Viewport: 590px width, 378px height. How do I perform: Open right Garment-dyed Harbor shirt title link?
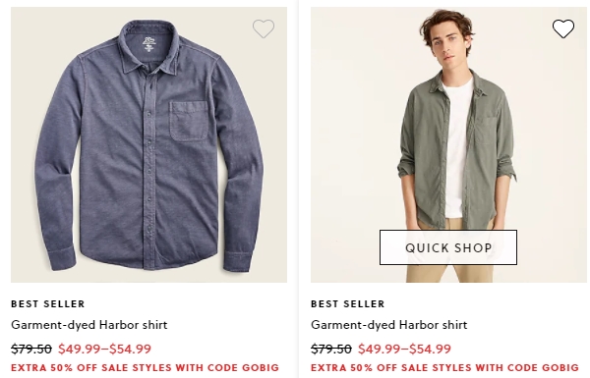pos(389,325)
